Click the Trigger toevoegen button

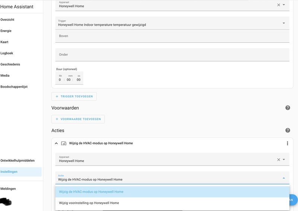(74, 96)
